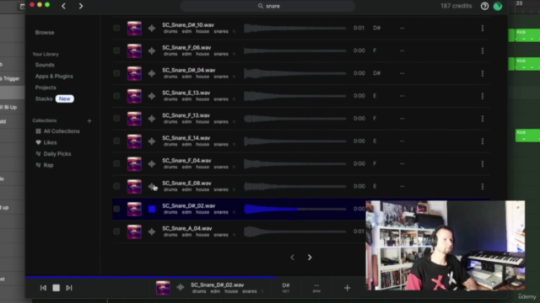The width and height of the screenshot is (540, 303).
Task: Open pack artwork in bottom player bar
Action: tap(163, 288)
